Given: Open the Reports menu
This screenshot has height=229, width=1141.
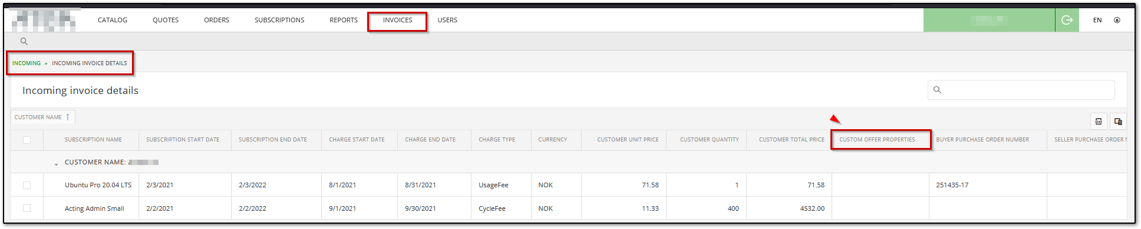Looking at the screenshot, I should pyautogui.click(x=344, y=20).
